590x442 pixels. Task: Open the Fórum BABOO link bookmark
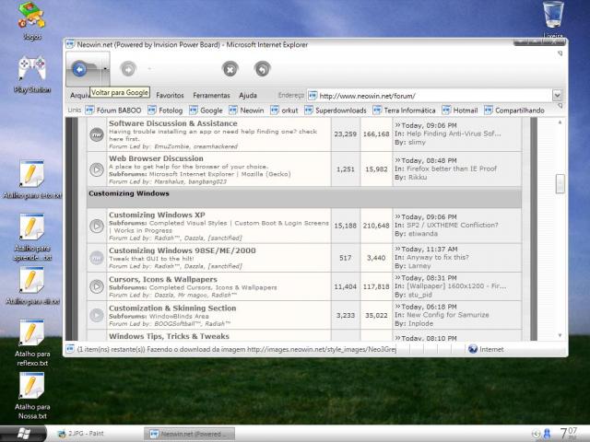(x=113, y=110)
